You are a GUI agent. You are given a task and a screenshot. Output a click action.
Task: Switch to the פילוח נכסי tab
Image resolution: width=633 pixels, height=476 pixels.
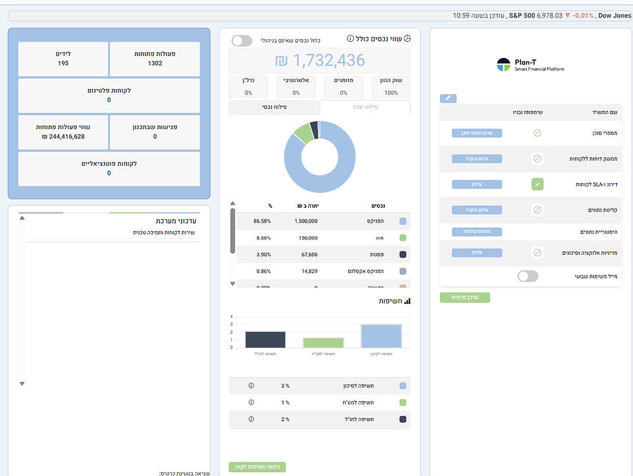(275, 107)
